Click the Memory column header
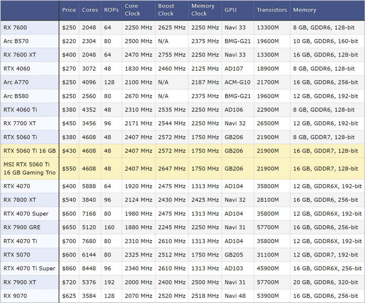The image size is (365, 303). pos(327,10)
